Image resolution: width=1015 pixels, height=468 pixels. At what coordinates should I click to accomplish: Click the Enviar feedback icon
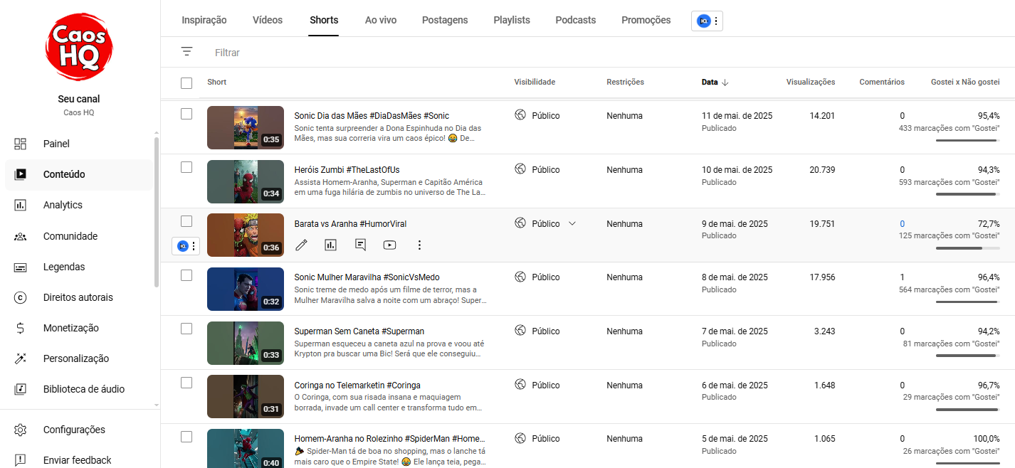pyautogui.click(x=21, y=460)
